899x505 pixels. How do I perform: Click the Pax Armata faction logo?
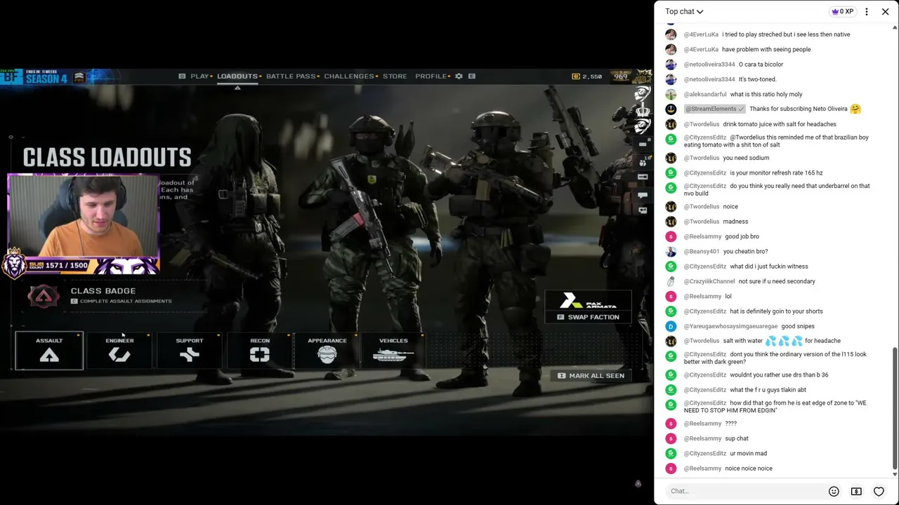coord(589,302)
